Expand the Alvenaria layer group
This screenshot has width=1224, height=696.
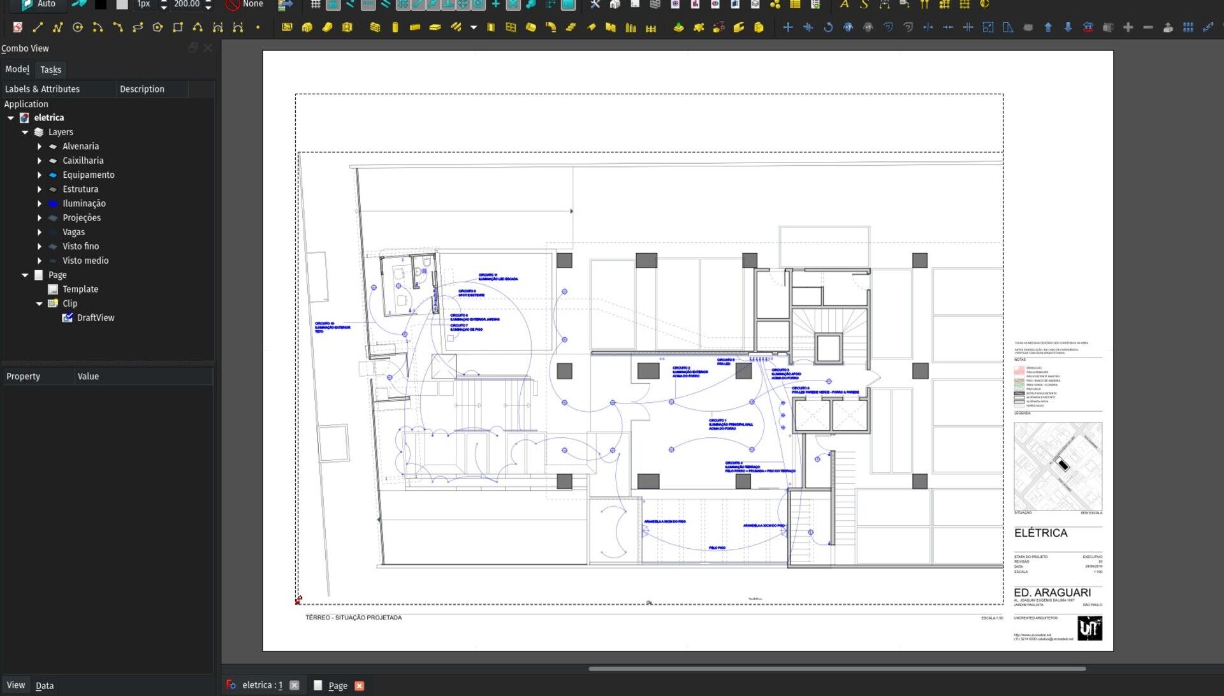pos(39,146)
